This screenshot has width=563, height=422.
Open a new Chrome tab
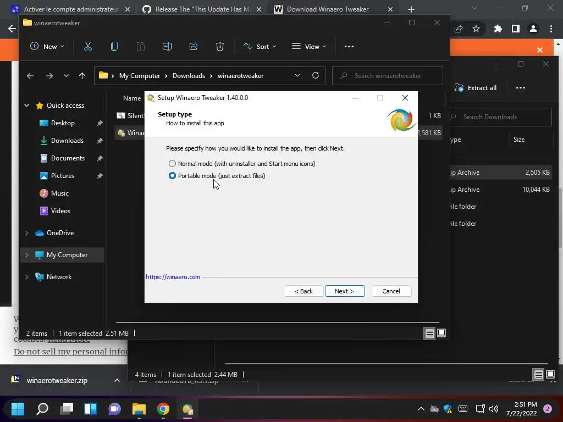click(411, 9)
